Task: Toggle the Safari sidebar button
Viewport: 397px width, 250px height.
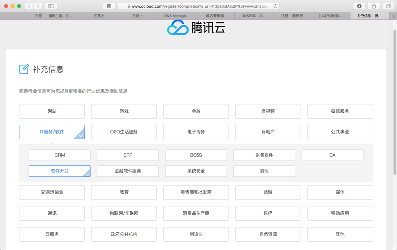Action: click(x=51, y=6)
